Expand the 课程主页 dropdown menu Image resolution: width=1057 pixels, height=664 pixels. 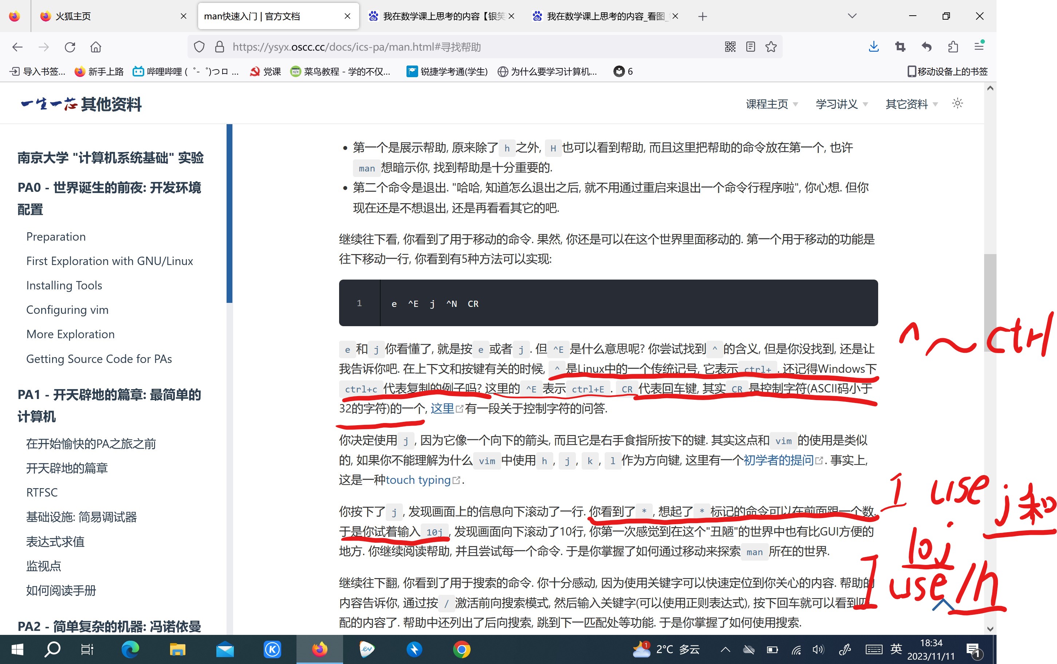tap(772, 104)
